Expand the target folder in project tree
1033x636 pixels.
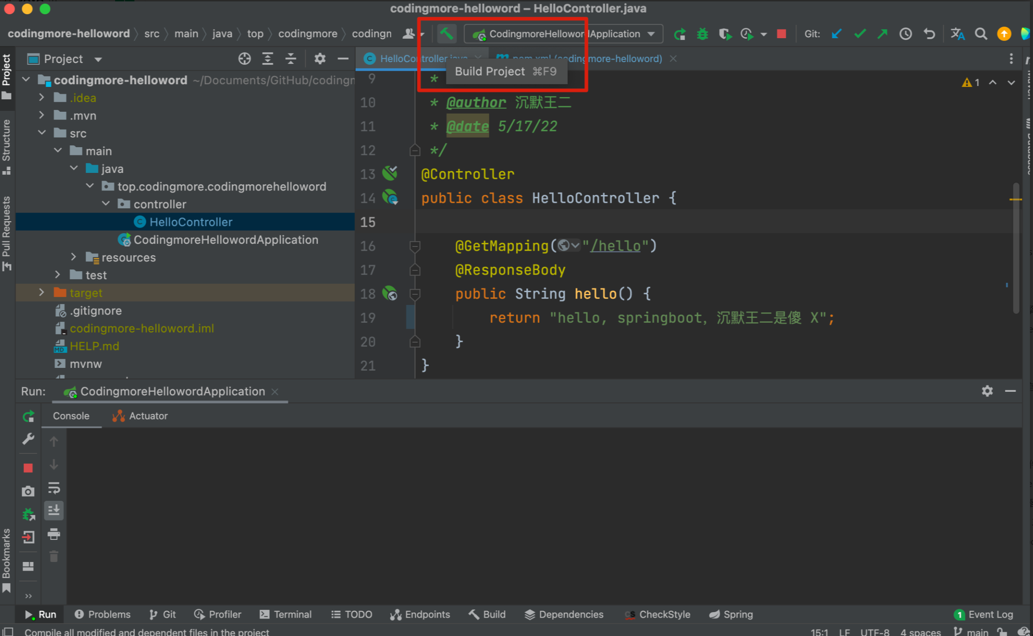pos(41,292)
